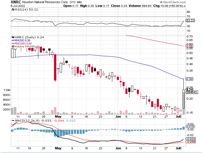
Task: Click the 200K volume axis label
Action: pos(7,110)
